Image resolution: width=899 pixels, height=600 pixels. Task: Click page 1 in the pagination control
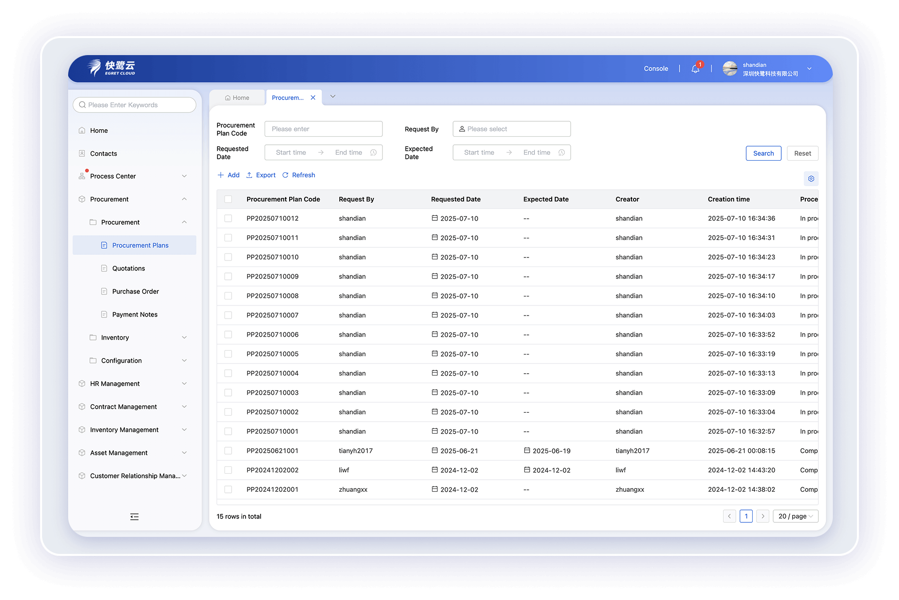pos(746,516)
